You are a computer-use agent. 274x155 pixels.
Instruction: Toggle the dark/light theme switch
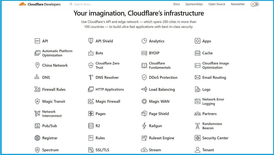(x=255, y=4)
